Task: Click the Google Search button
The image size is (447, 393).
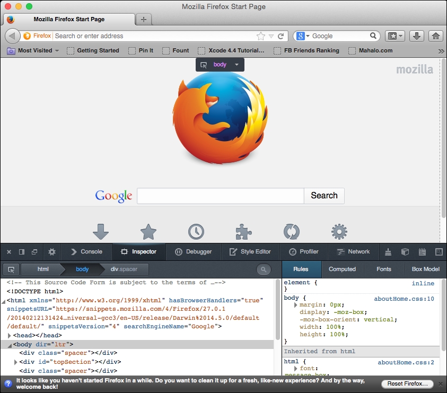Action: (x=324, y=196)
